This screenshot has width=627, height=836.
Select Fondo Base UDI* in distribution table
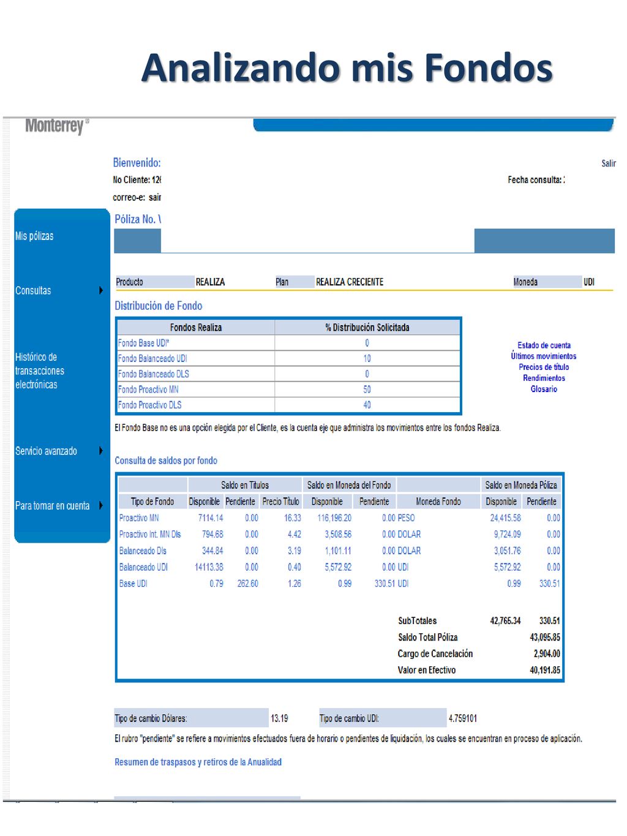[x=143, y=344]
